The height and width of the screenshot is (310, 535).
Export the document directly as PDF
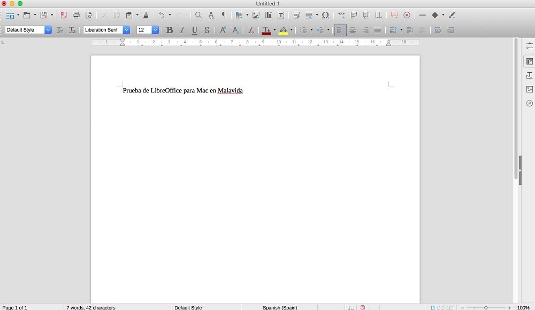click(64, 15)
